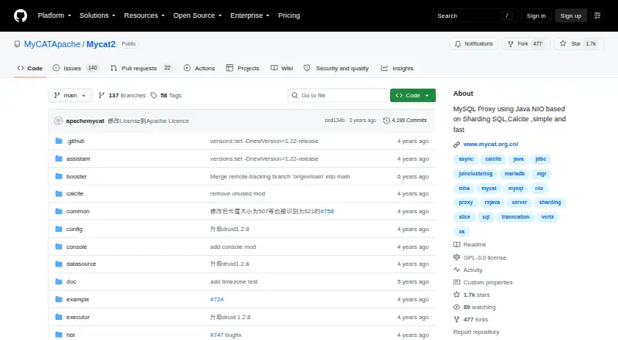This screenshot has height=340, width=618.
Task: Star the Mycat2 repository
Action: 579,44
